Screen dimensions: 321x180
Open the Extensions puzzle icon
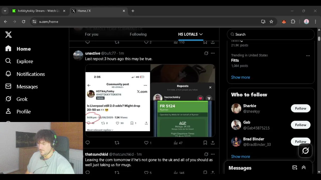point(293,22)
